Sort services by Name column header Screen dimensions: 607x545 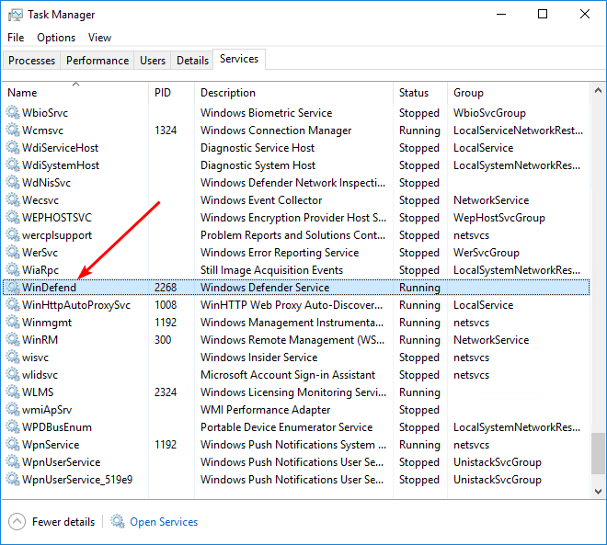coord(75,93)
